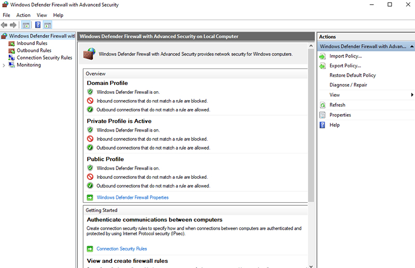Open the Help menu in menu bar
415x268 pixels.
tap(58, 15)
